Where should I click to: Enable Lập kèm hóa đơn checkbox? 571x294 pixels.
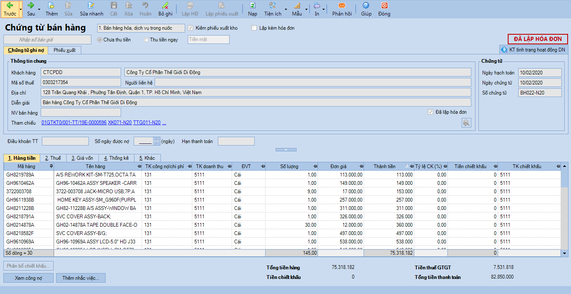coord(254,28)
